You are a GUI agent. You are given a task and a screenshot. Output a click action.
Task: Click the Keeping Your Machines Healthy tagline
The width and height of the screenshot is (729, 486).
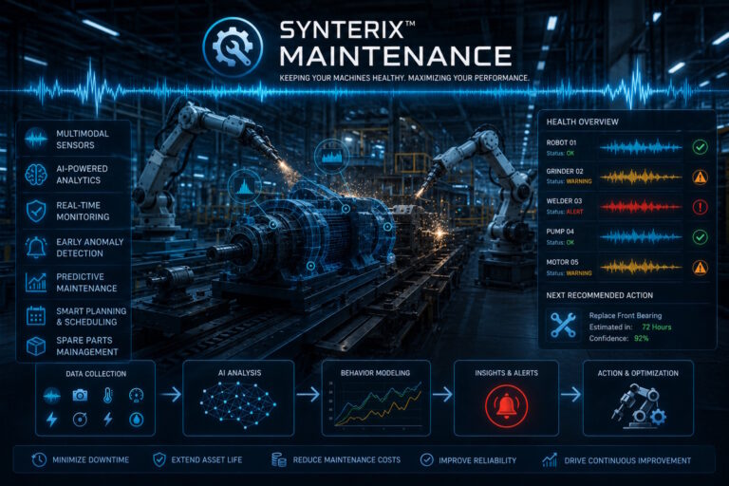click(404, 78)
